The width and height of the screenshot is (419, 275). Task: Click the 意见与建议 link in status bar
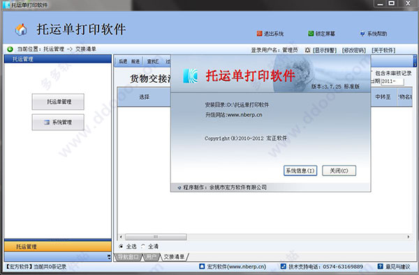tap(397, 267)
